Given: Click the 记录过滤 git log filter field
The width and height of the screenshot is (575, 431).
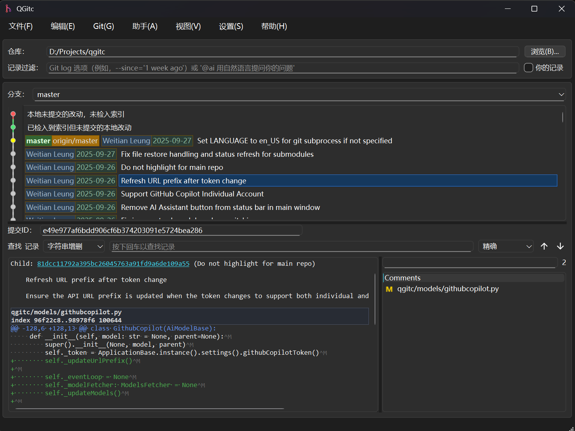Looking at the screenshot, I should click(x=282, y=68).
